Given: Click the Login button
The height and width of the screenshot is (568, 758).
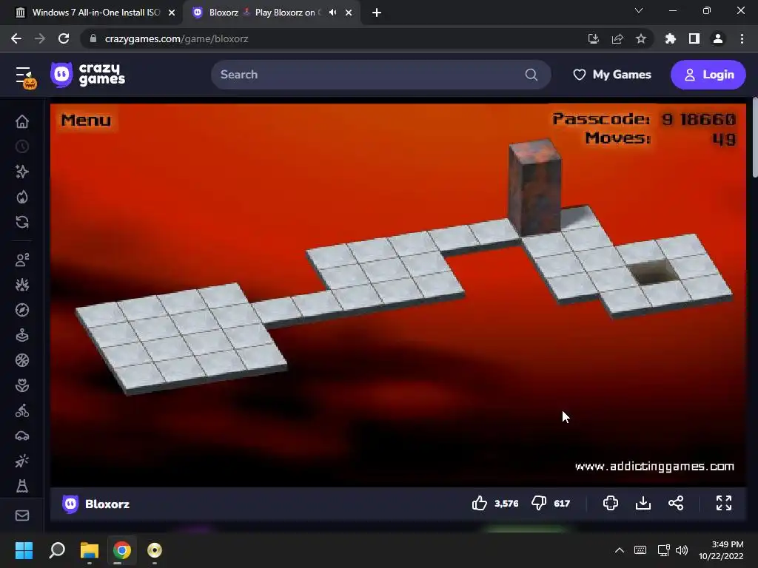Looking at the screenshot, I should 708,75.
